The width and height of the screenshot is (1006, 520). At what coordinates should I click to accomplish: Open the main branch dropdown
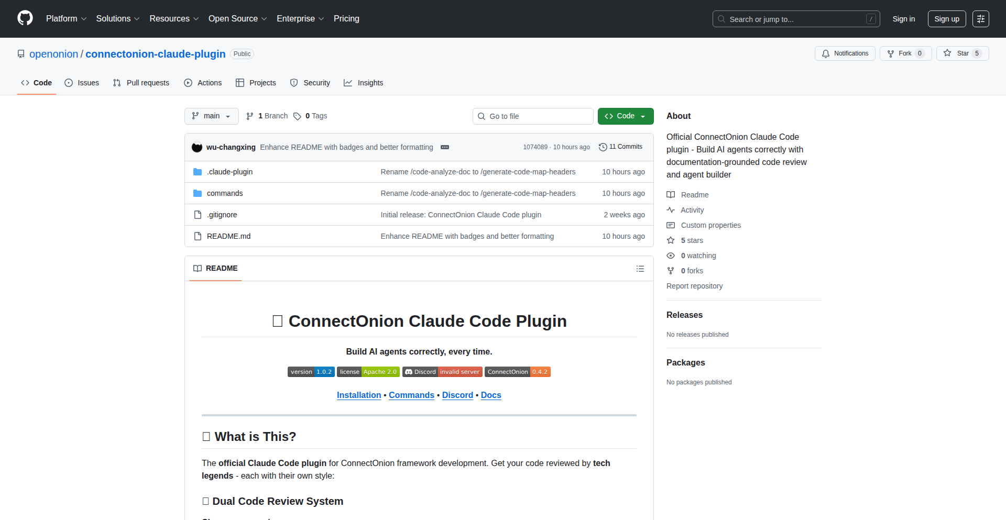[211, 116]
